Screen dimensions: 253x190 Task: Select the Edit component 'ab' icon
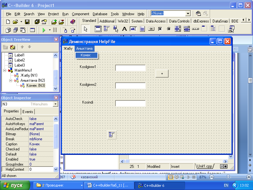point(133,29)
